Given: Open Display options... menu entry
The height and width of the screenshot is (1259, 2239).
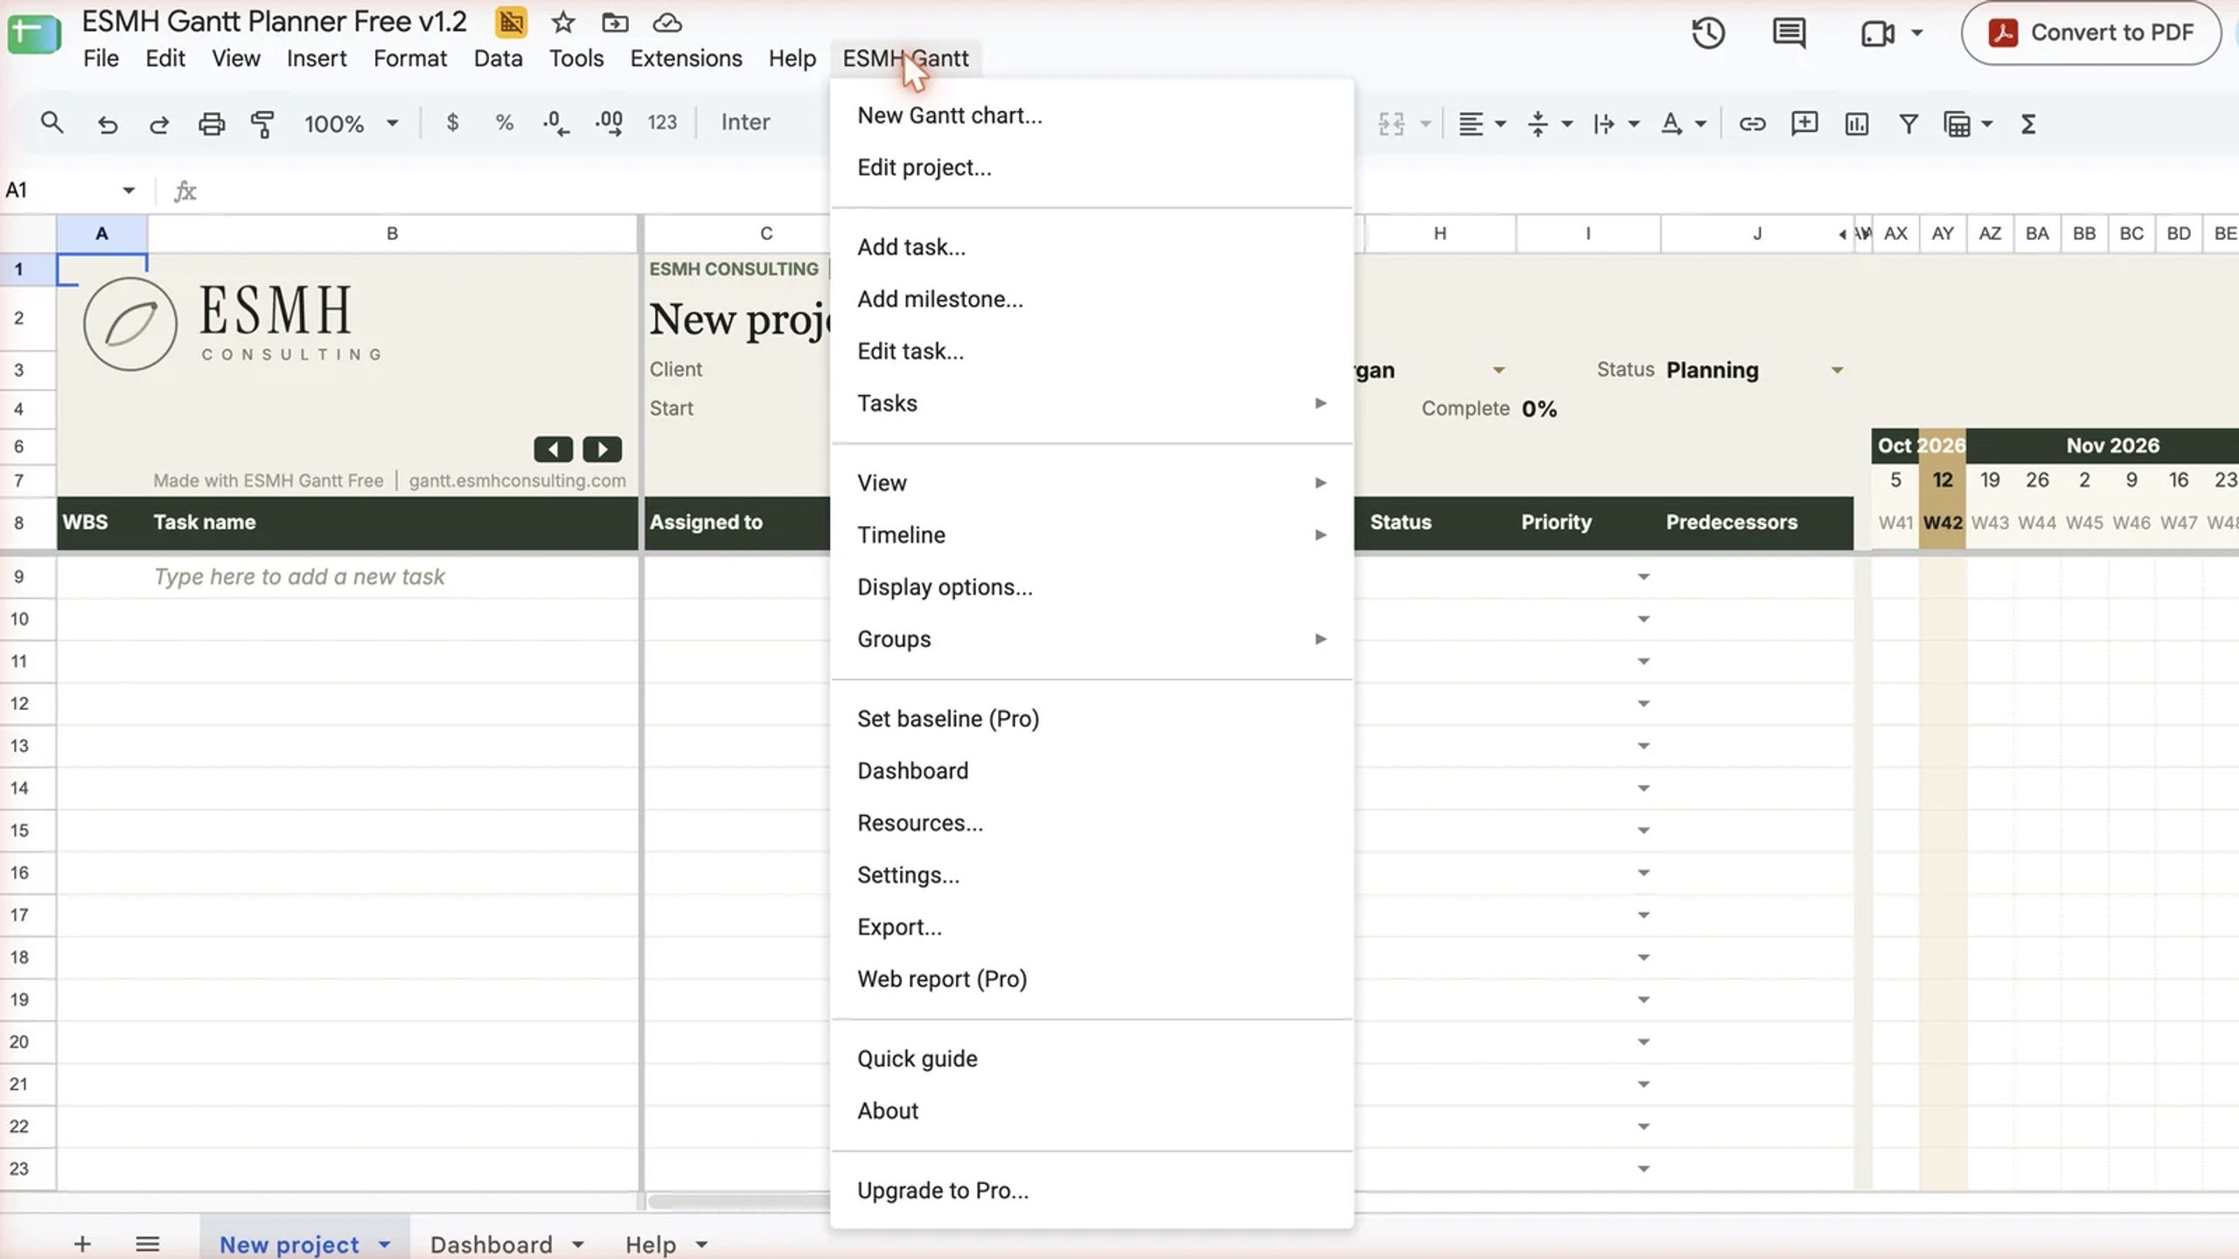Looking at the screenshot, I should pyautogui.click(x=1092, y=587).
